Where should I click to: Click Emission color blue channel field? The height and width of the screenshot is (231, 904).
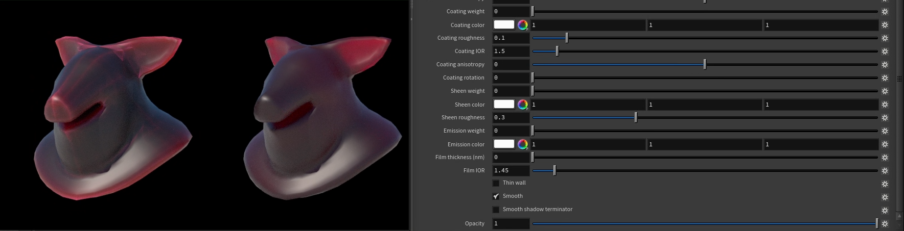821,144
